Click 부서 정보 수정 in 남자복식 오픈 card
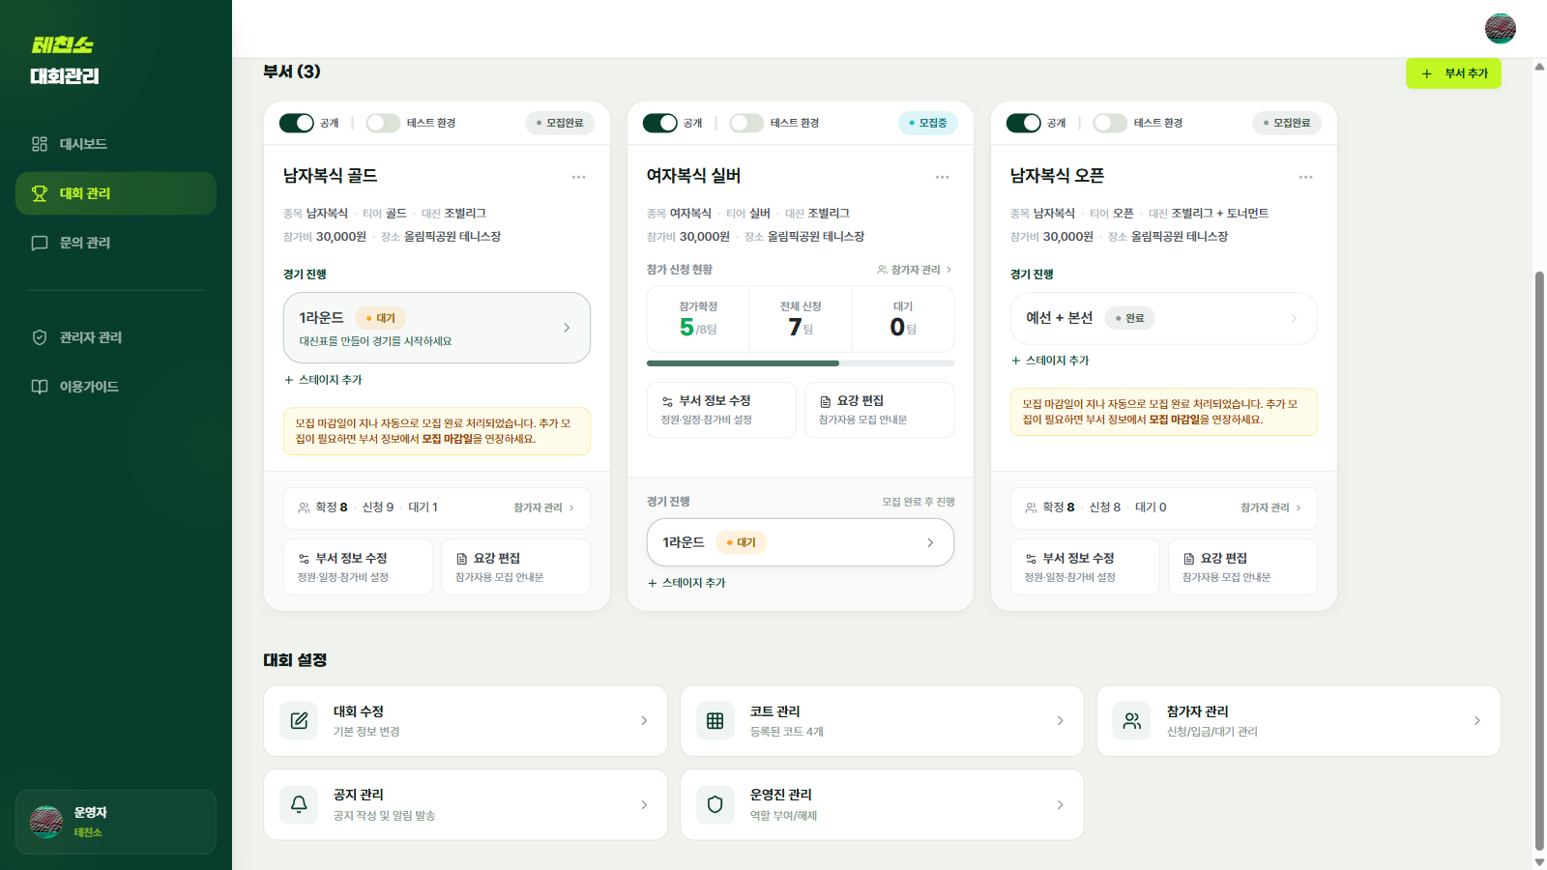 pyautogui.click(x=1085, y=567)
